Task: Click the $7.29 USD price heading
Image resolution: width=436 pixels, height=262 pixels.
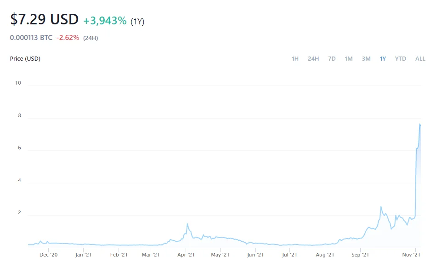Action: pyautogui.click(x=45, y=19)
